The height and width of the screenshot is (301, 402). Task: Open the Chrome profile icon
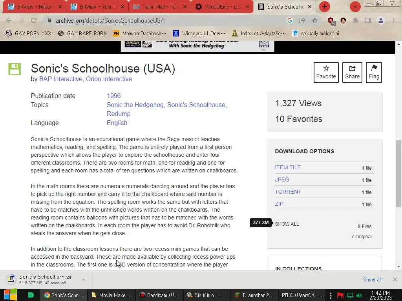coord(381,20)
